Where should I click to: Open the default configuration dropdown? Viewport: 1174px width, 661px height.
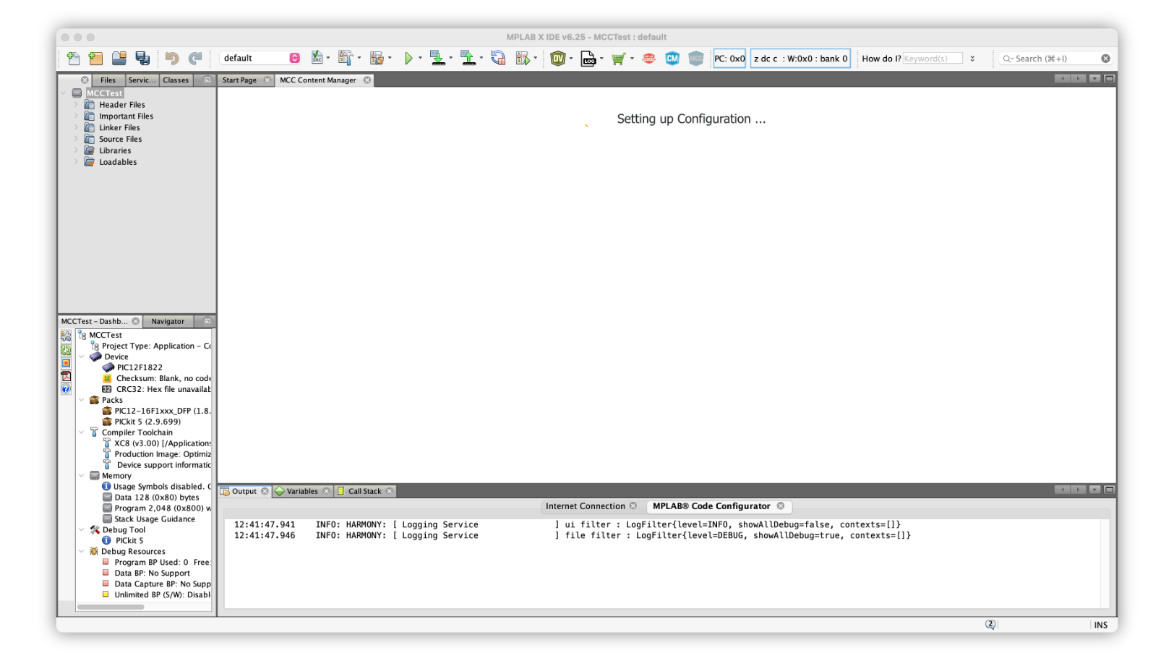pos(260,58)
